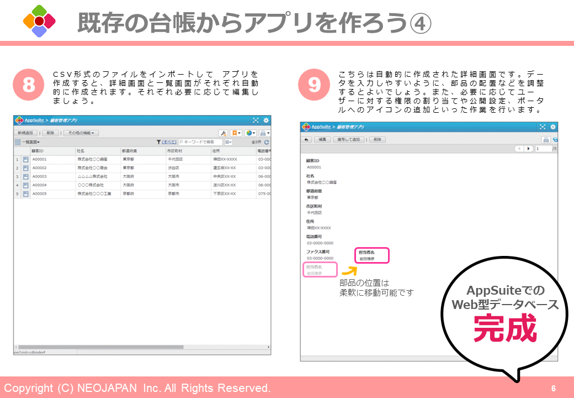Click the 複写して追加 button
The image size is (574, 398).
click(350, 140)
